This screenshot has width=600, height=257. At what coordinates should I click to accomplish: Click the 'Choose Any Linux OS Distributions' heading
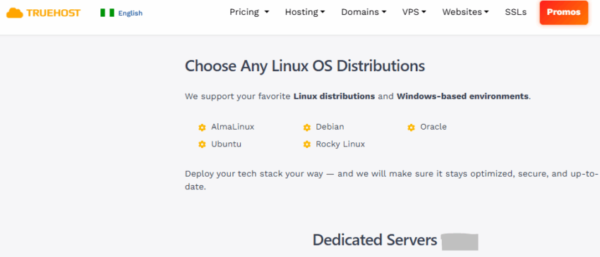point(305,66)
